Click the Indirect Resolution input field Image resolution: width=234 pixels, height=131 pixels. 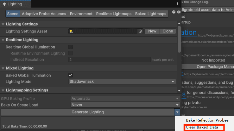(x=109, y=60)
